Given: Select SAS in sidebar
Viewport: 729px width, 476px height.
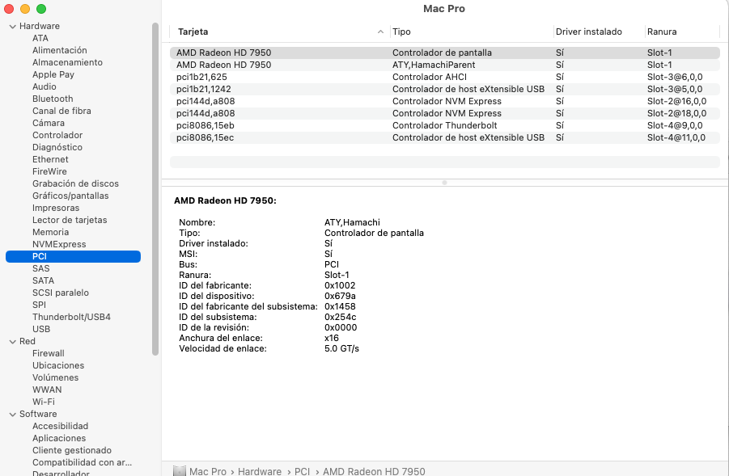Looking at the screenshot, I should point(41,268).
